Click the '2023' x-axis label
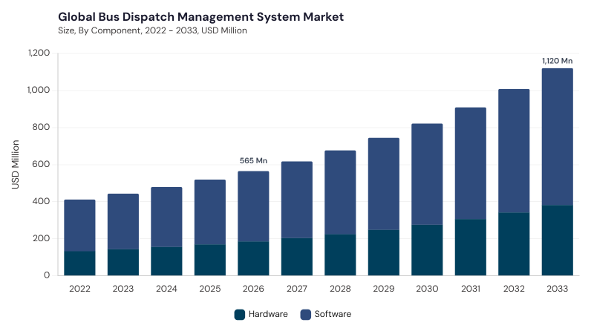This screenshot has height=334, width=594. [123, 289]
